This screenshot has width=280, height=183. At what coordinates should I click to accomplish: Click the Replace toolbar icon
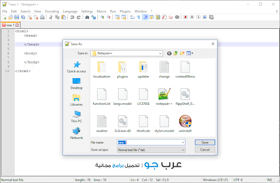tap(94, 17)
